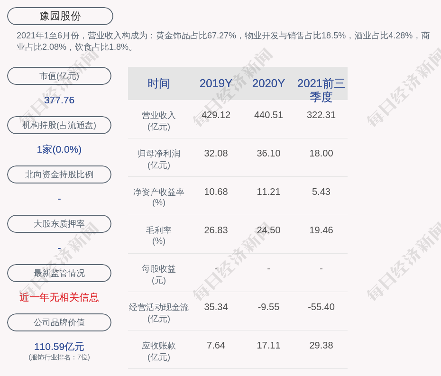The width and height of the screenshot is (441, 376).
Task: Select receivables value 7.64
Action: click(216, 345)
